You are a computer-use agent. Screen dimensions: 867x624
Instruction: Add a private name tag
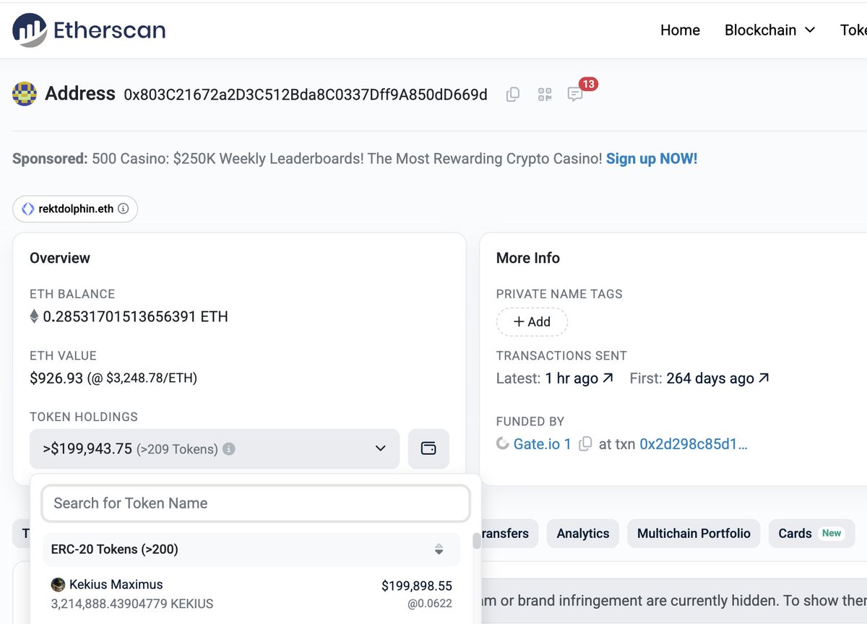pyautogui.click(x=532, y=322)
